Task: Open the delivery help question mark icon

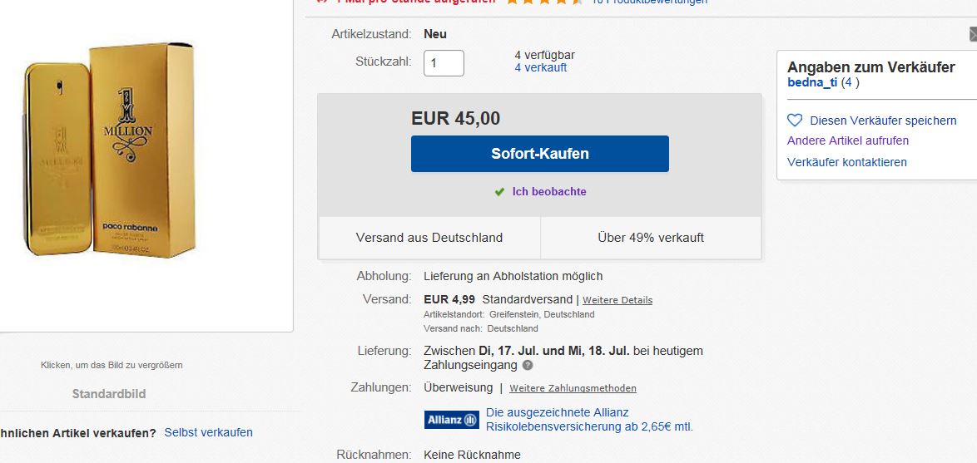Action: (x=528, y=365)
